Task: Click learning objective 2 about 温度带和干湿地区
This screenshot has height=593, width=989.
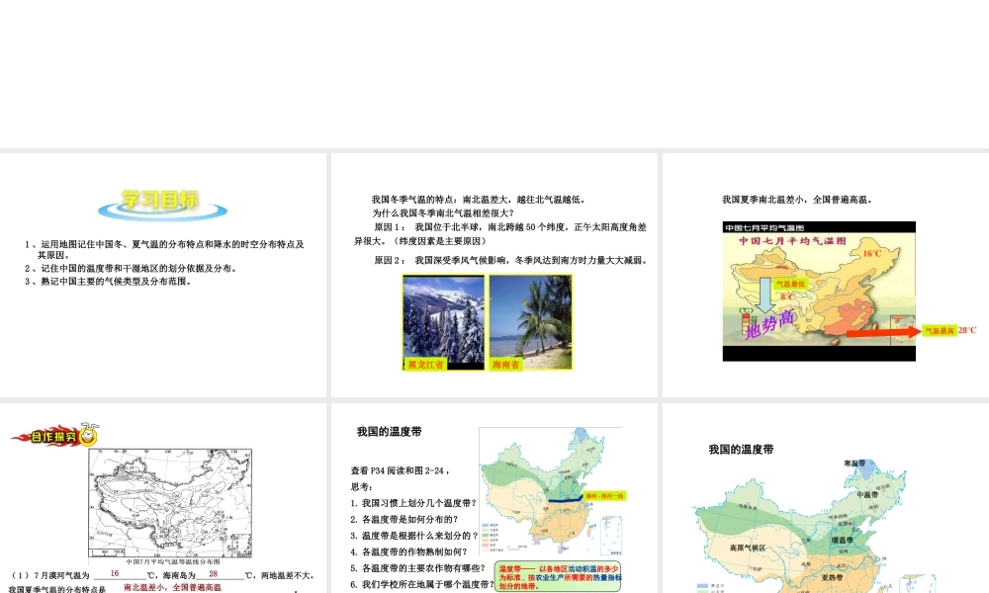Action: click(132, 269)
